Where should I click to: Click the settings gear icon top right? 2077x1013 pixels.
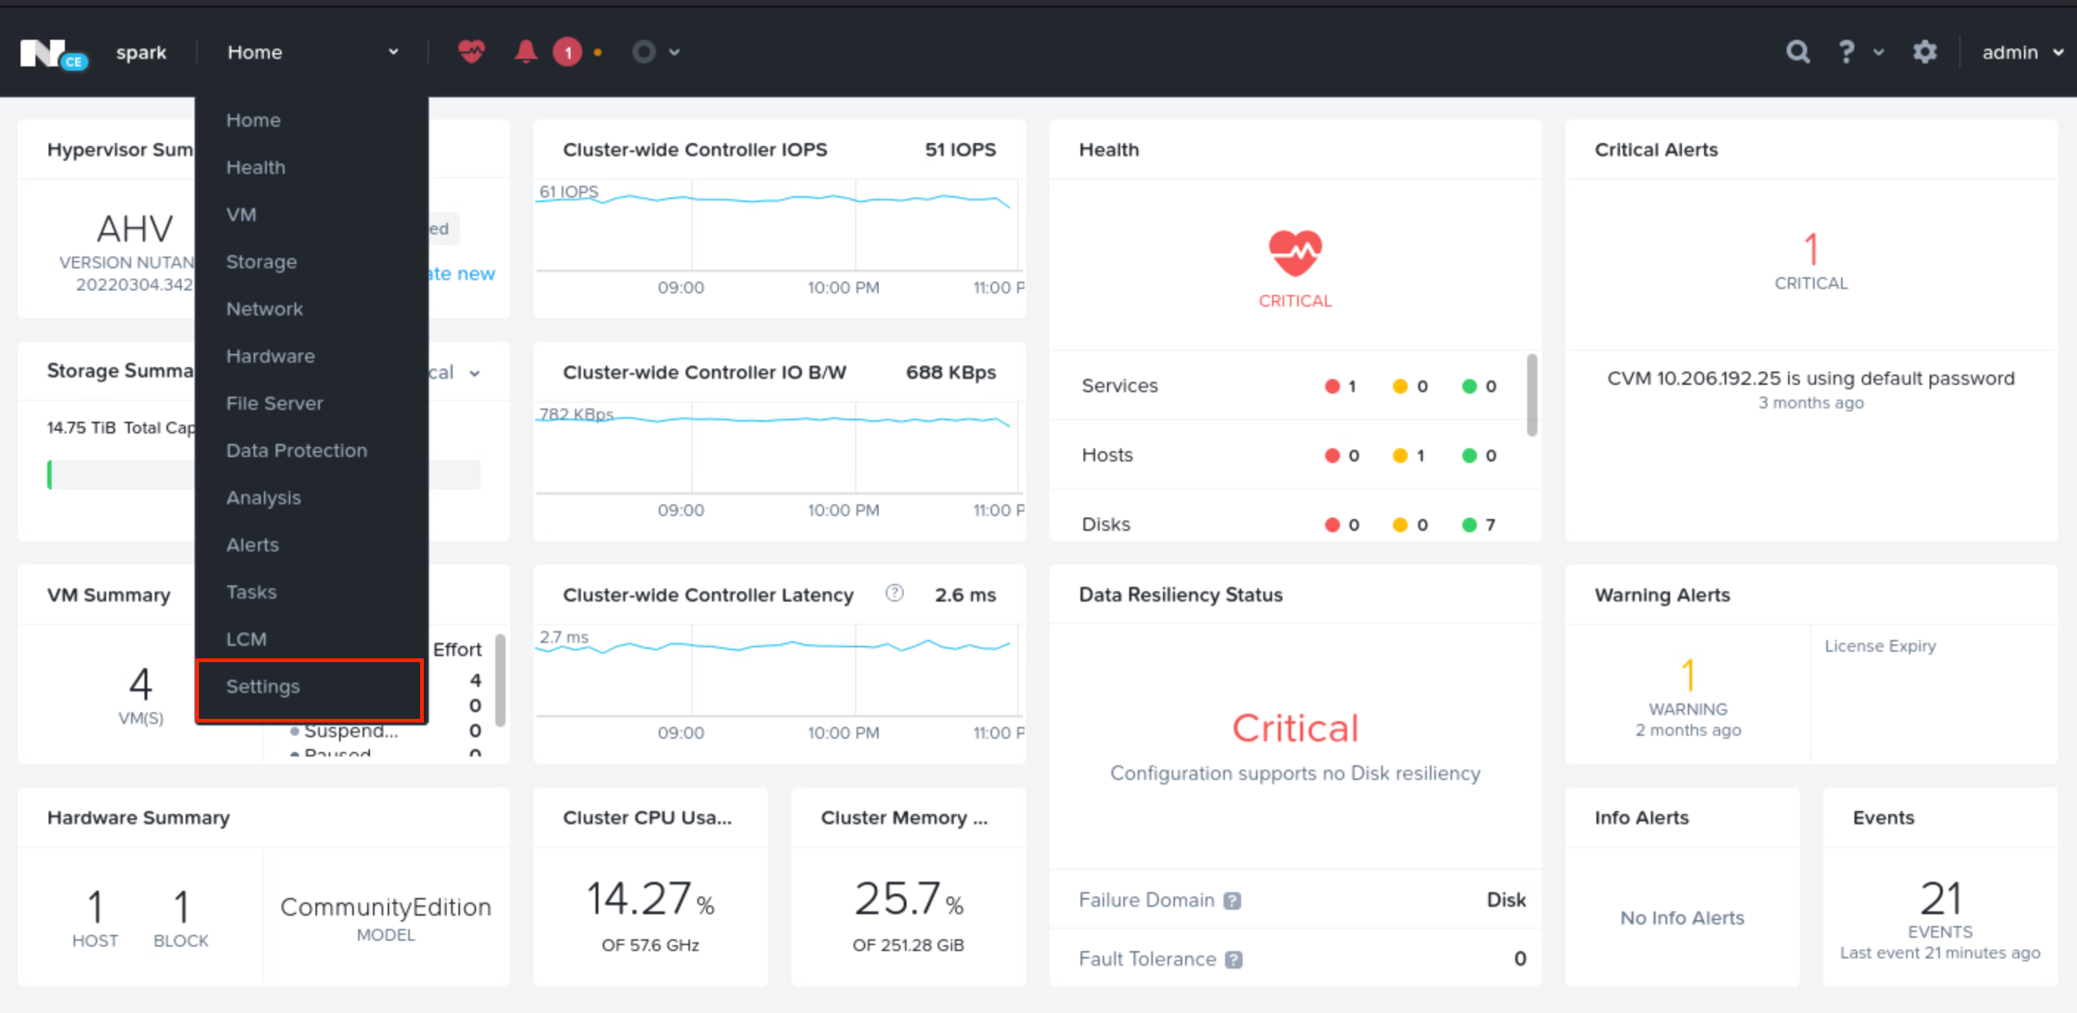(1924, 52)
